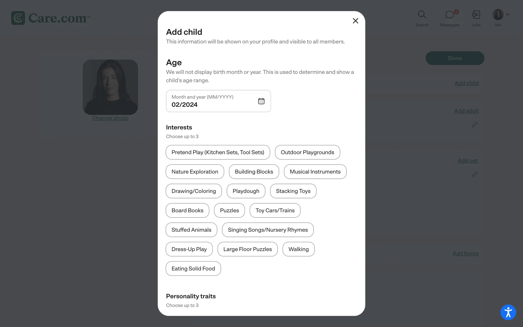The width and height of the screenshot is (523, 327).
Task: Click the profile photo thumbnail
Action: (110, 87)
